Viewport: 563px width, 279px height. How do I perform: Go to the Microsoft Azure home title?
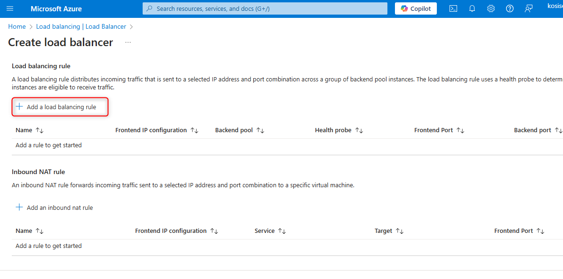pos(56,8)
